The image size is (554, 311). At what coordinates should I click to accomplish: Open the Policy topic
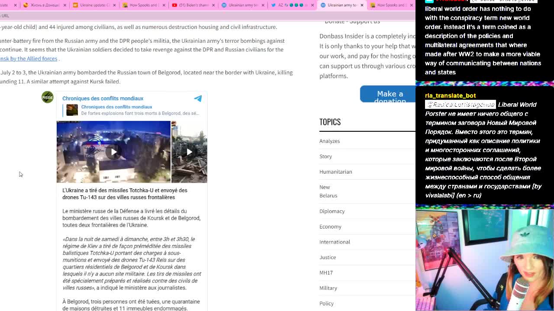click(x=326, y=303)
